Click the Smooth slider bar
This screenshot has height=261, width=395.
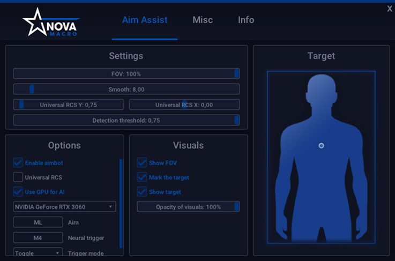[x=126, y=90]
